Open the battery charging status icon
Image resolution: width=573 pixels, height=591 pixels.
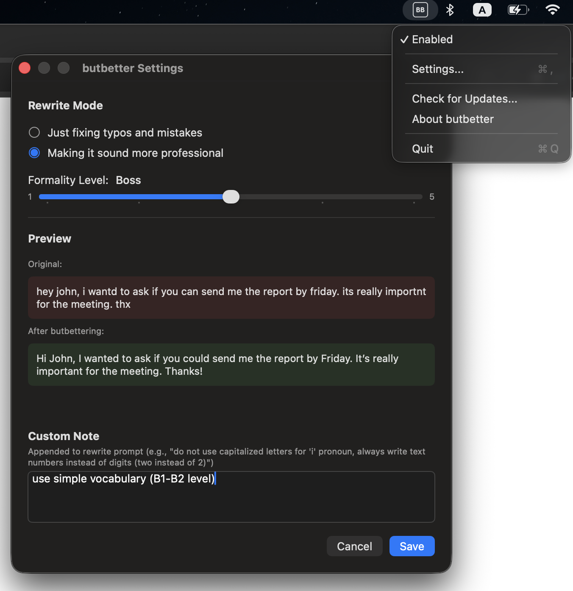[518, 10]
